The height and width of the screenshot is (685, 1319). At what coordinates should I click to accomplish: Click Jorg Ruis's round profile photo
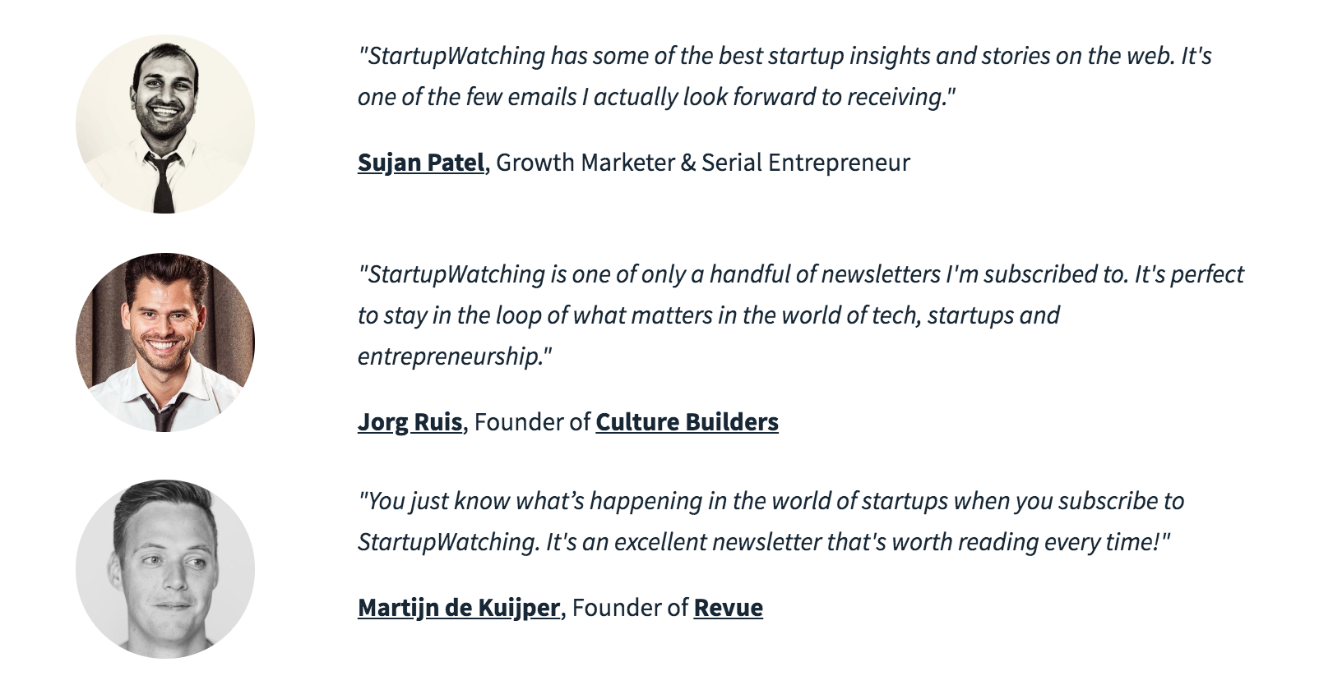tap(165, 342)
